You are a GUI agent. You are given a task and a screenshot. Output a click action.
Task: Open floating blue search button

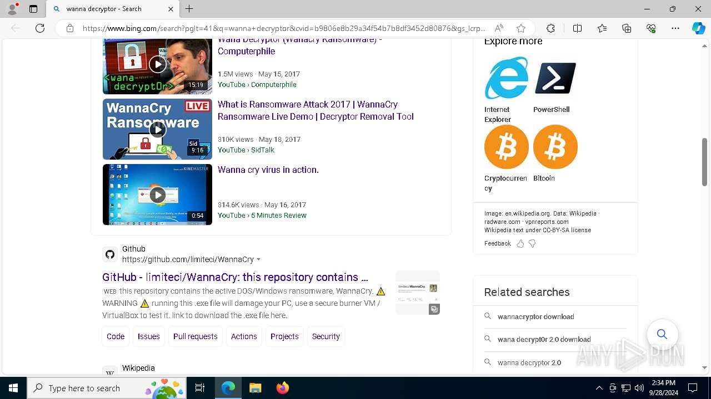(662, 334)
